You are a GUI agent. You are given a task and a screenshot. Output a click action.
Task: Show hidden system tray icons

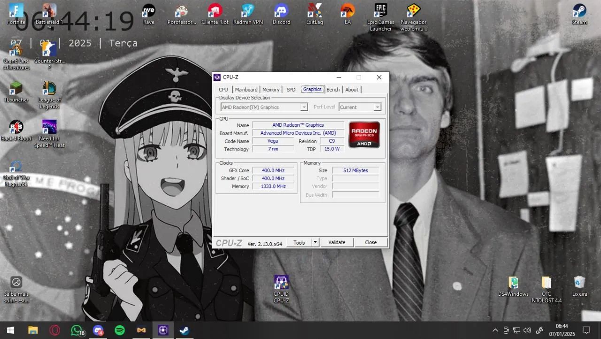pyautogui.click(x=495, y=330)
